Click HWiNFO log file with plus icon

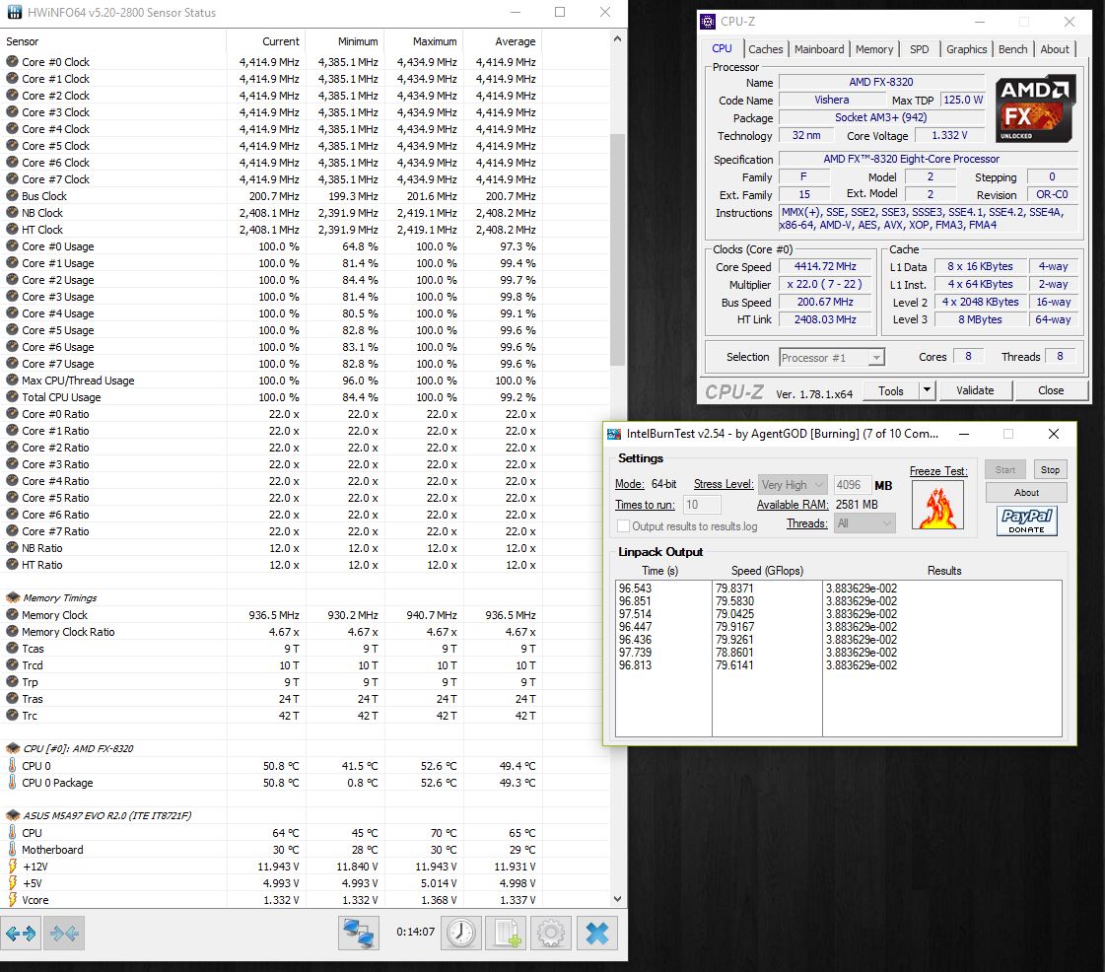(x=506, y=934)
